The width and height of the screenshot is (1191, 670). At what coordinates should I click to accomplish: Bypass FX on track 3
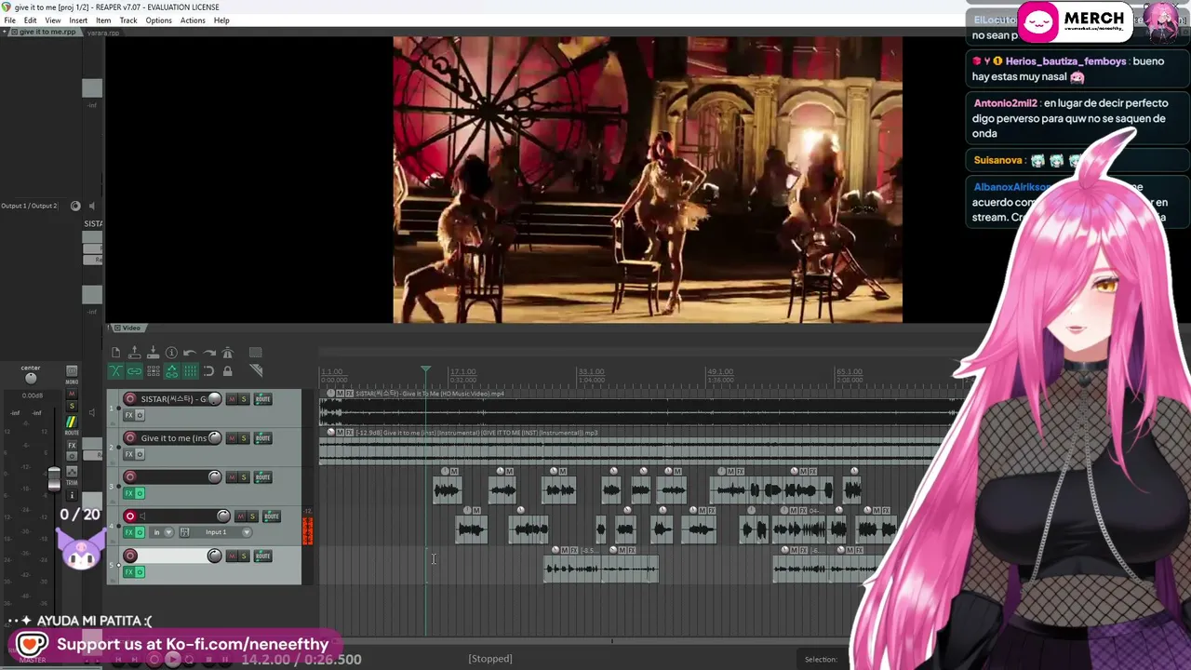click(140, 493)
